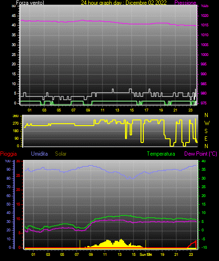Click the "270" wind direction axis value
The width and height of the screenshot is (219, 261).
16,124
